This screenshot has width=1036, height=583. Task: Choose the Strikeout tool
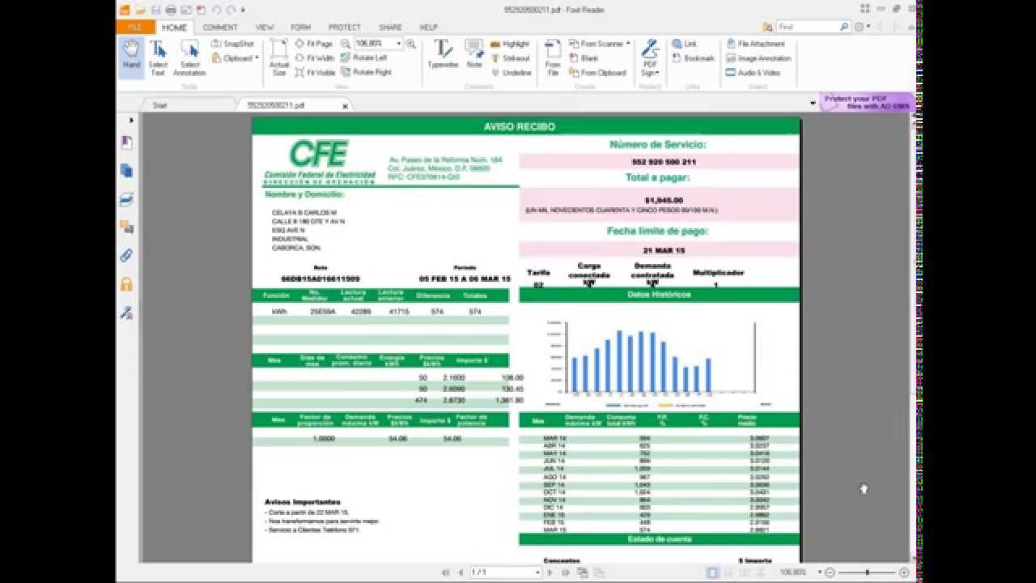click(x=510, y=58)
